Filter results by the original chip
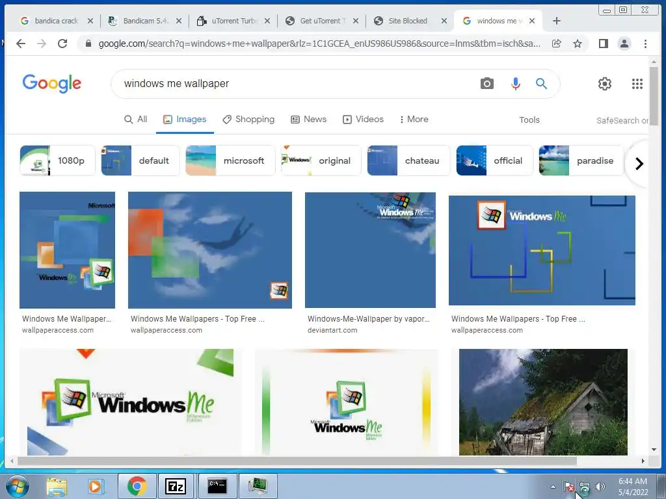Screen dimensions: 666x499 [x=321, y=160]
